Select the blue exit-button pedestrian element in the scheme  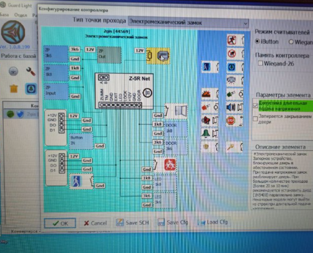point(81,181)
